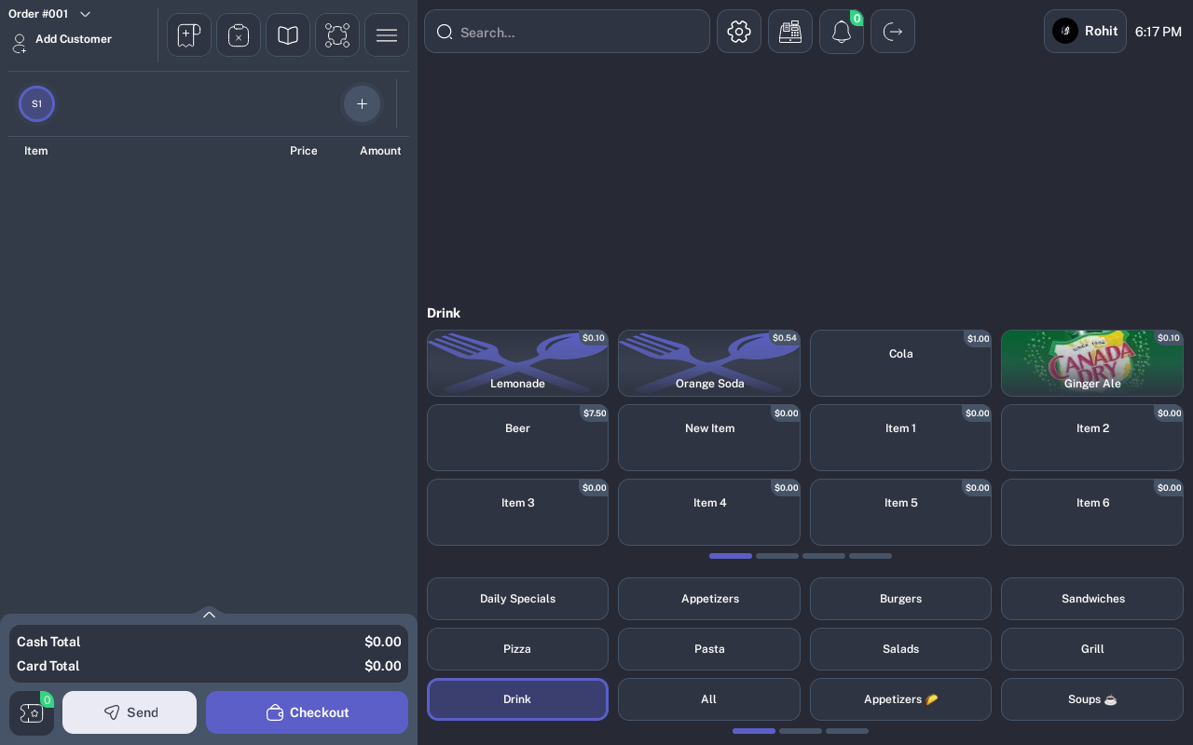
Task: Select the highlighted Drink category
Action: tap(517, 699)
